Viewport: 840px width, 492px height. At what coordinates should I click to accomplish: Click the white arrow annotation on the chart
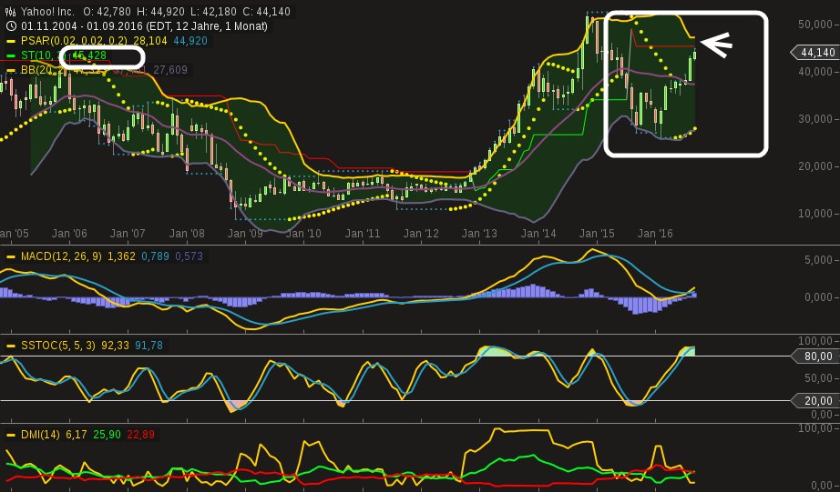click(x=716, y=45)
